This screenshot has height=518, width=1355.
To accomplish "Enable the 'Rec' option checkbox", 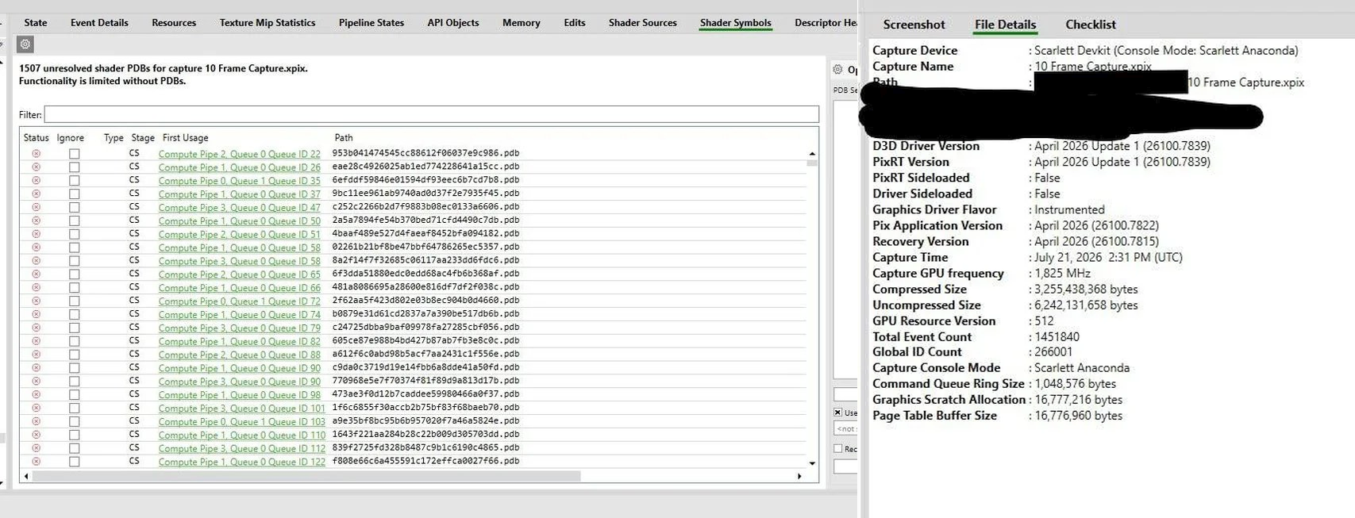I will pyautogui.click(x=837, y=449).
